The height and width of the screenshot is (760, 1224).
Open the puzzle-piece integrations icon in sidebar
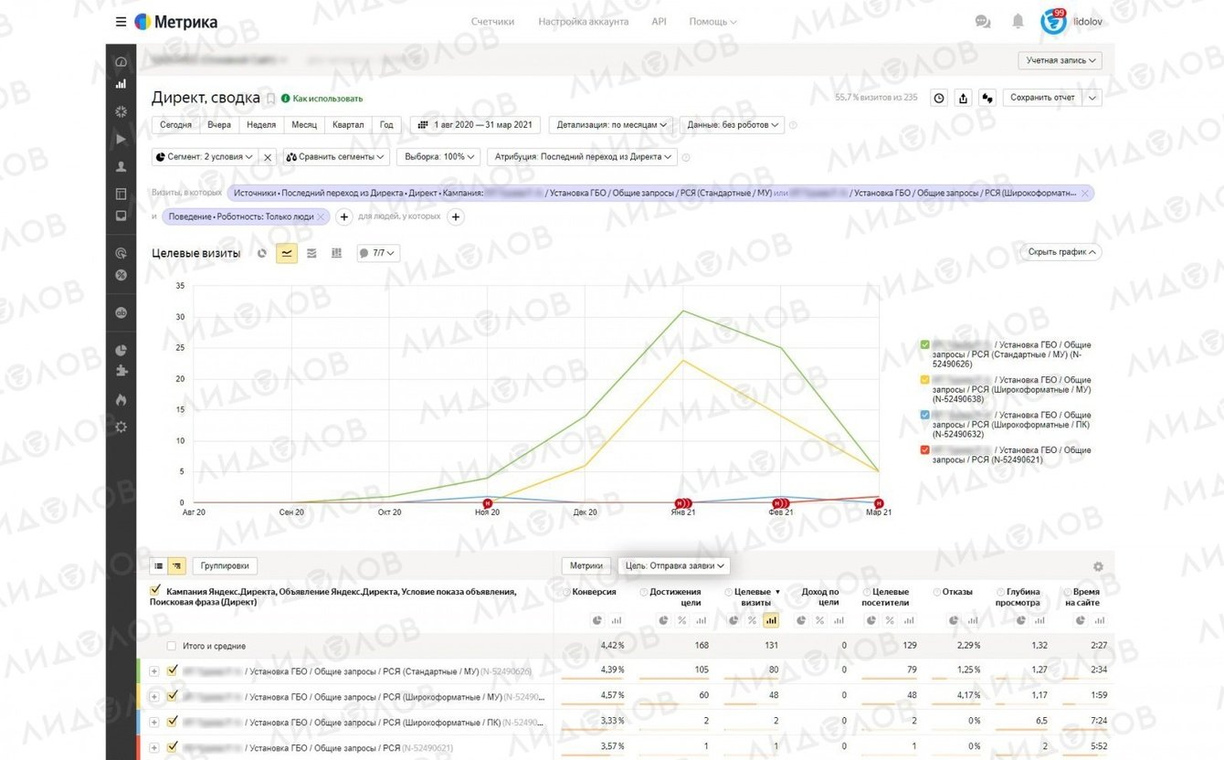click(x=121, y=371)
